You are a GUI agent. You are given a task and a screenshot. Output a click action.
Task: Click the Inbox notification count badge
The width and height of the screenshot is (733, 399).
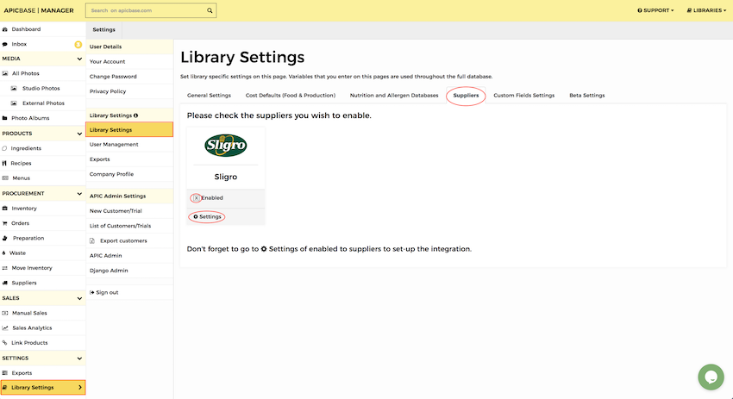click(x=78, y=44)
